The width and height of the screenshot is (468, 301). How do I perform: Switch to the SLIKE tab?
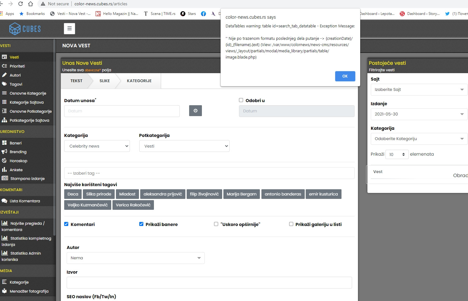[x=104, y=81]
